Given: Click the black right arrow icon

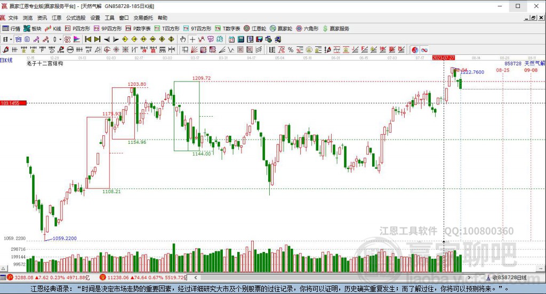Looking at the screenshot, I should click(x=116, y=39).
